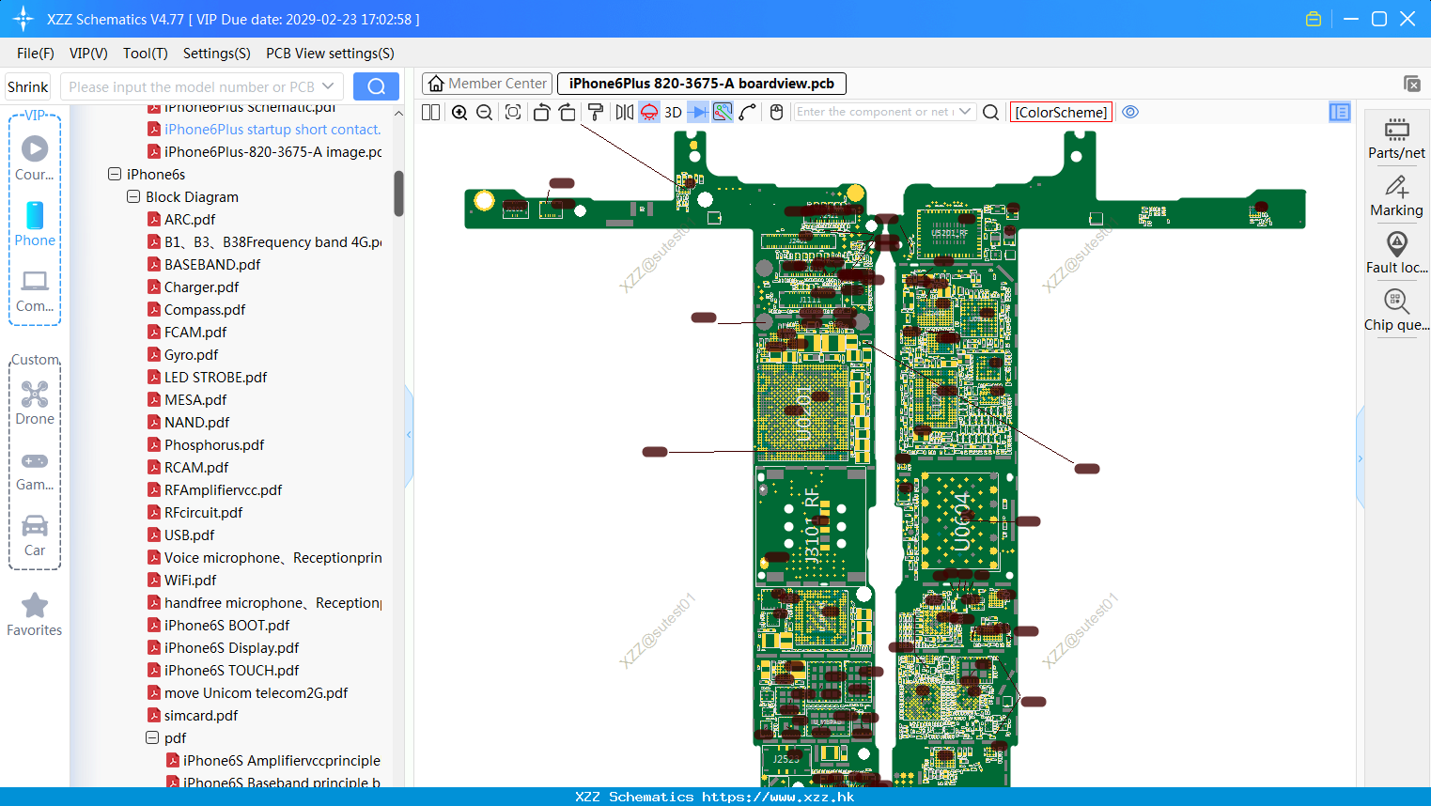This screenshot has height=806, width=1431.
Task: Collapse the Block Diagram folder
Action: point(133,196)
